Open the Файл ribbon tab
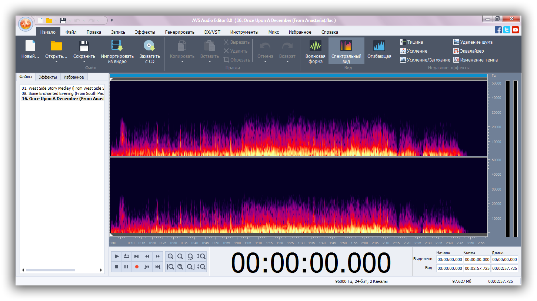537x301 pixels. [71, 32]
